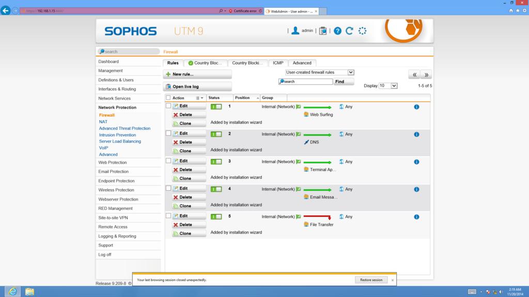Click the Find button
This screenshot has width=529, height=297.
click(344, 81)
